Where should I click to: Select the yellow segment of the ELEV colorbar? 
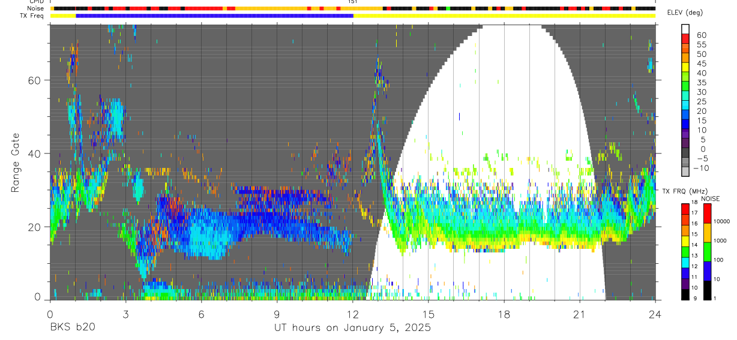(x=685, y=68)
